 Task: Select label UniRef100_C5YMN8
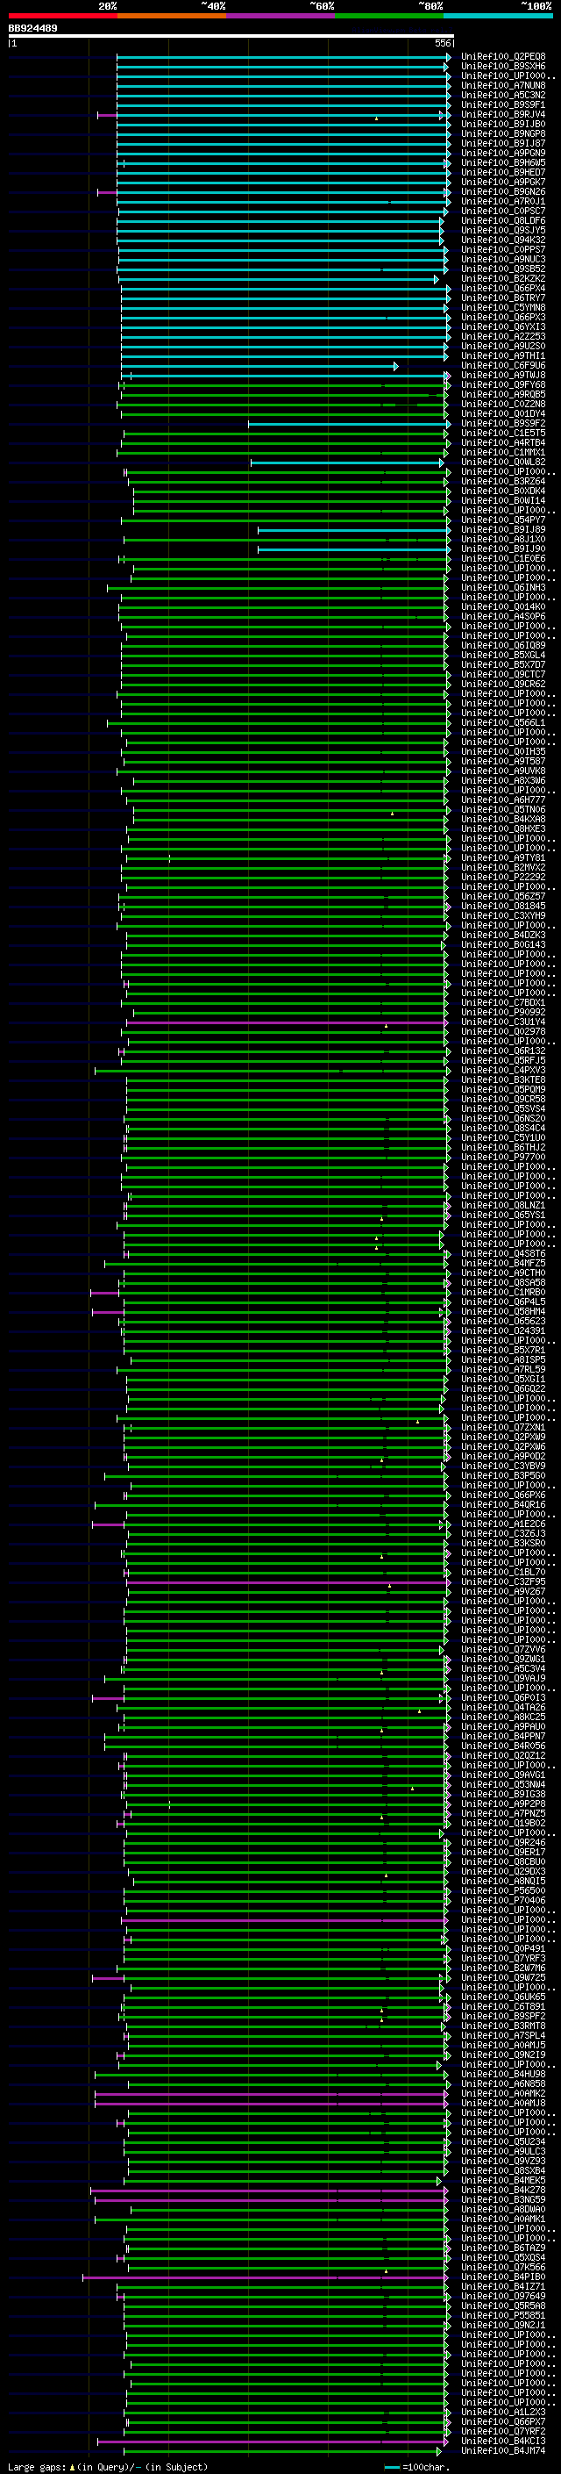coord(503,307)
